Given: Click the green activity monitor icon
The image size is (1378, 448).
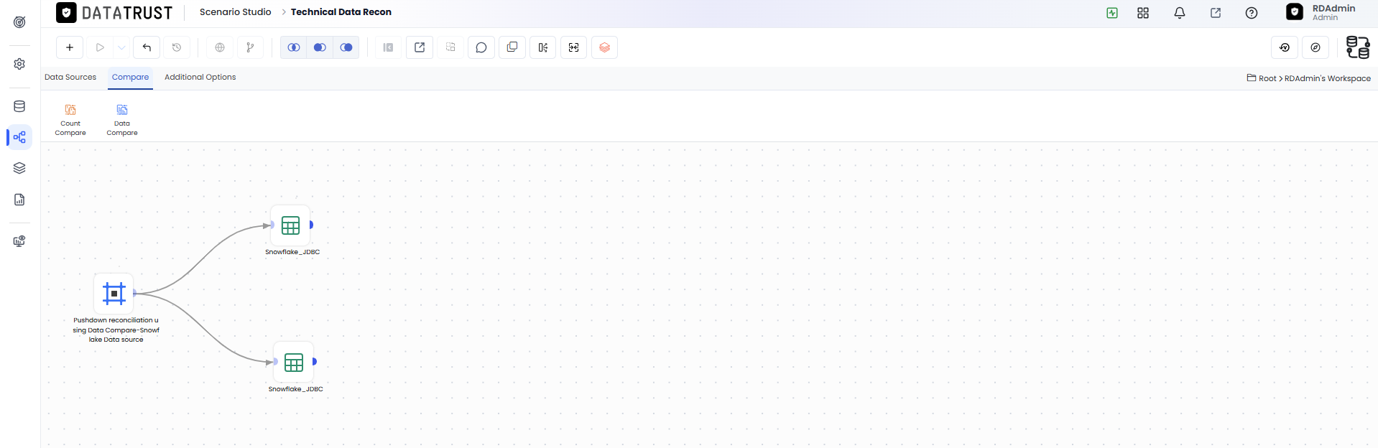Looking at the screenshot, I should (x=1112, y=13).
